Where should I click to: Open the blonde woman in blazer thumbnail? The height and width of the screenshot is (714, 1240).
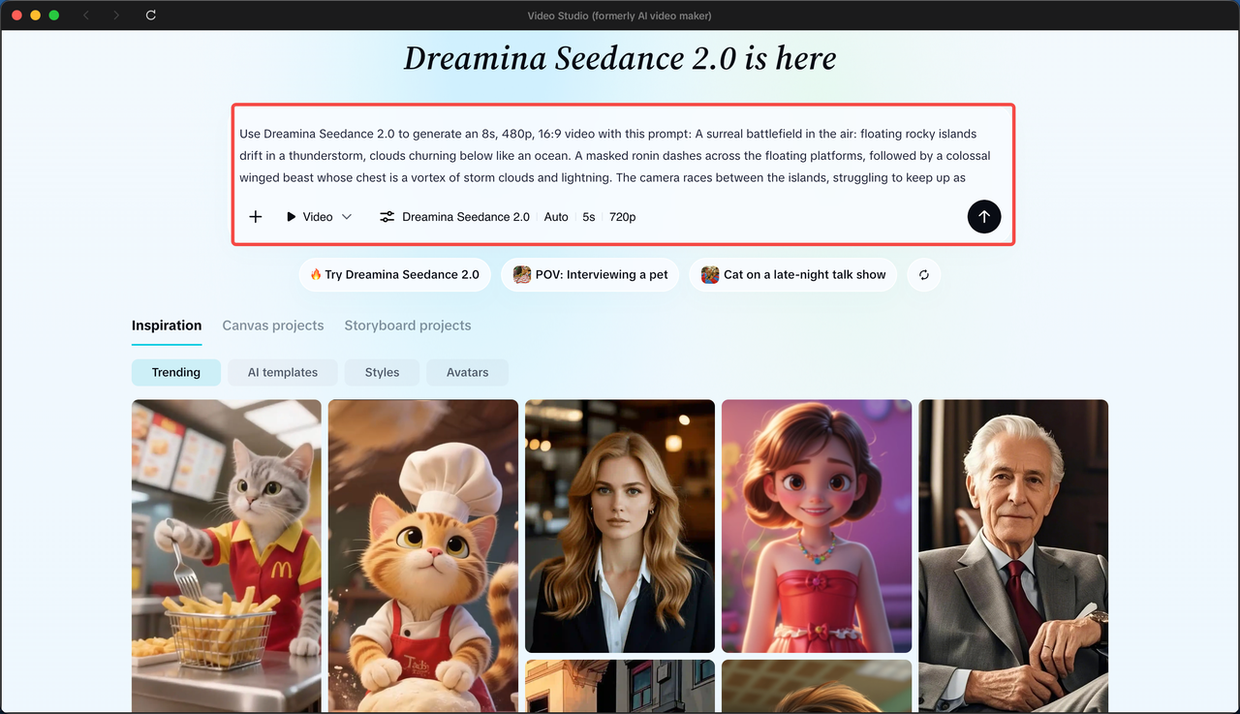click(620, 526)
